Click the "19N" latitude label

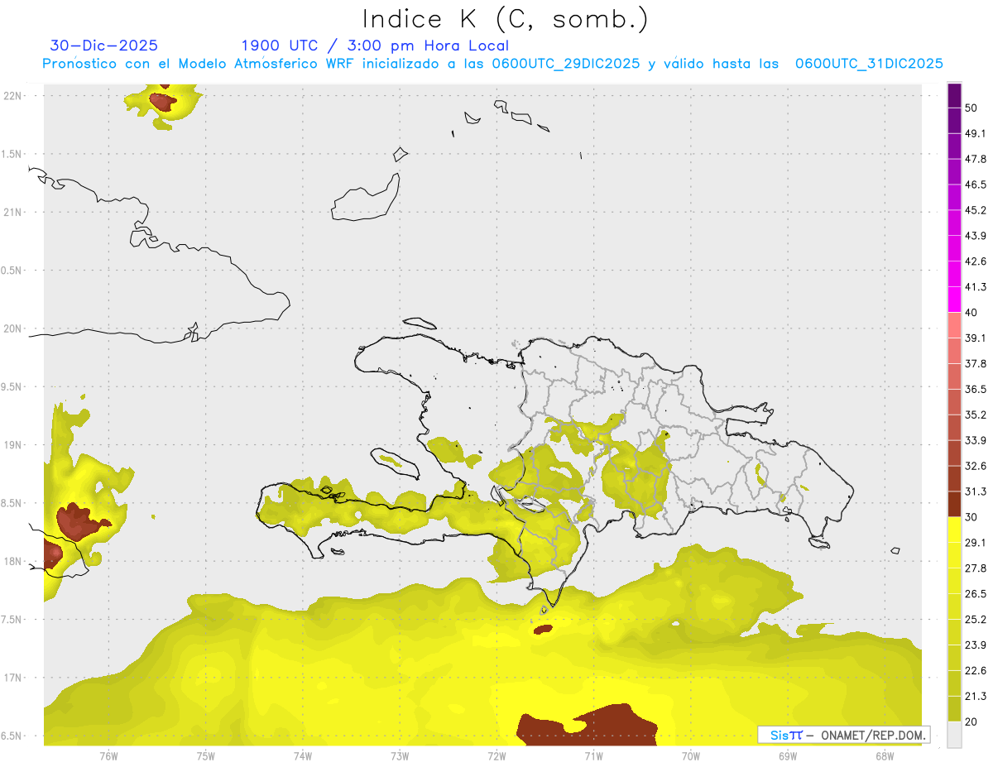tap(12, 444)
